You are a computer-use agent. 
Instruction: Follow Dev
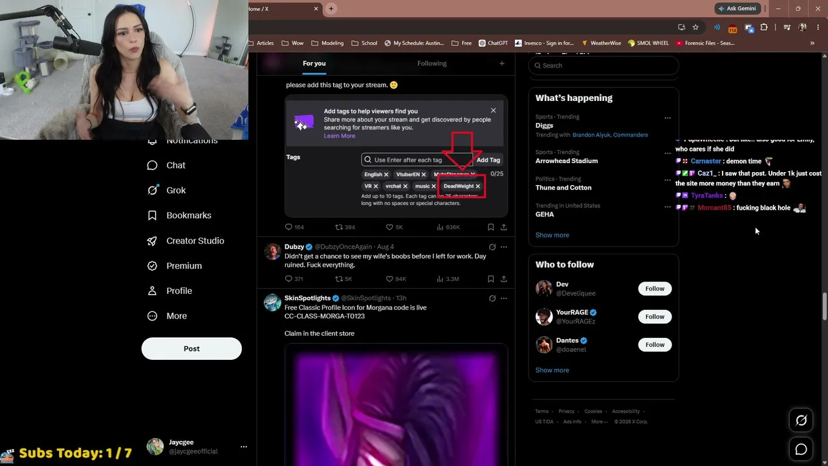655,289
